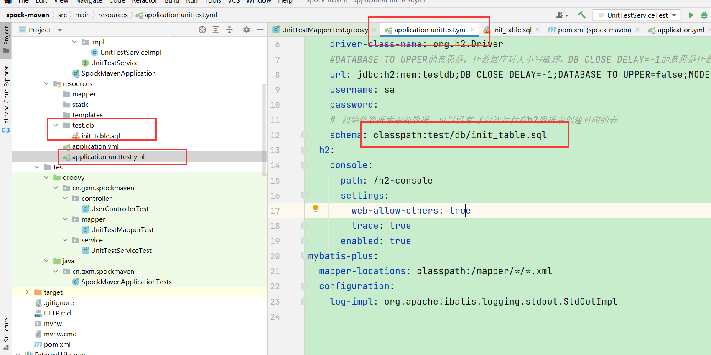The width and height of the screenshot is (711, 355).
Task: Collapse the groovy folder
Action: (x=46, y=177)
